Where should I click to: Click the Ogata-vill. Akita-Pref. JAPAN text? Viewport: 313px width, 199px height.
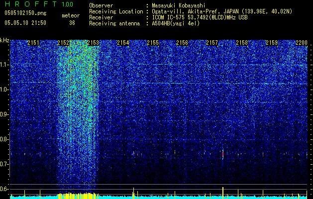tap(195, 11)
